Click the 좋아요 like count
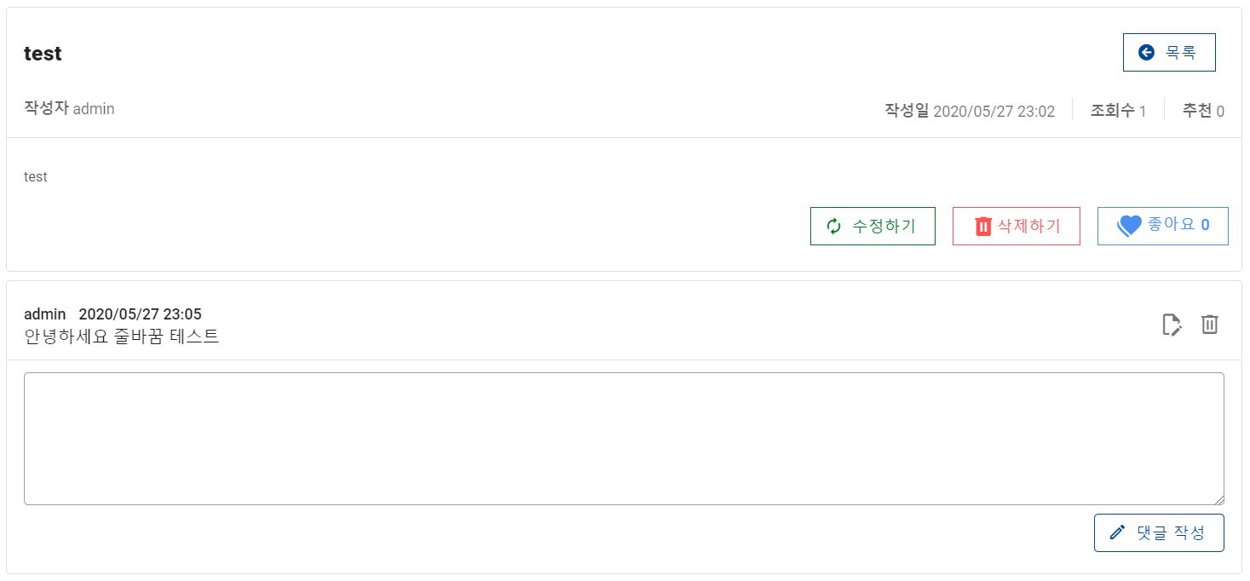 [x=1205, y=225]
